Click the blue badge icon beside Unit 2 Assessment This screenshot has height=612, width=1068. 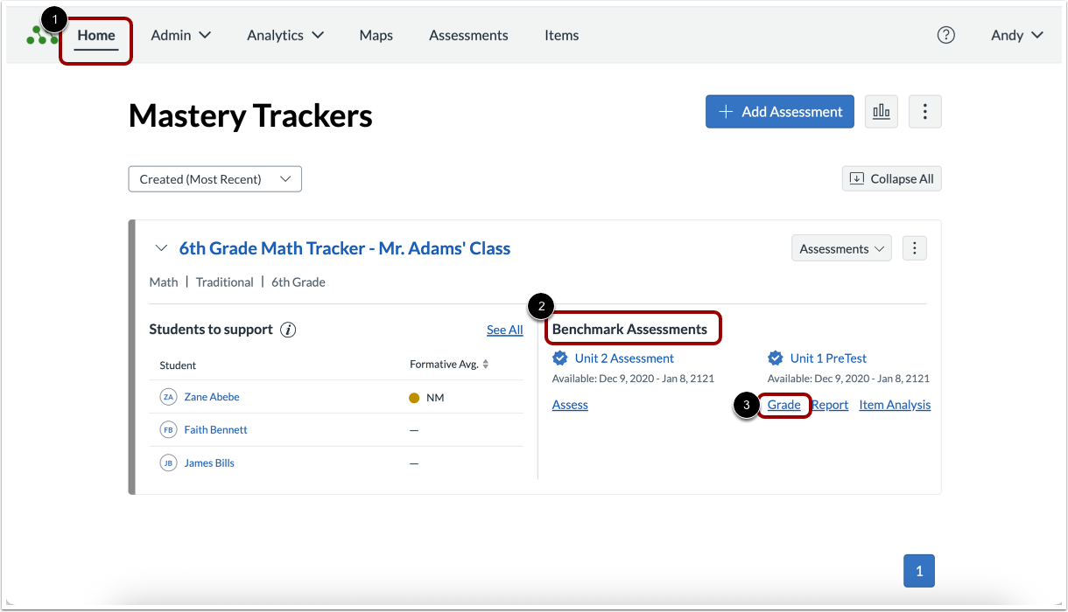click(560, 358)
